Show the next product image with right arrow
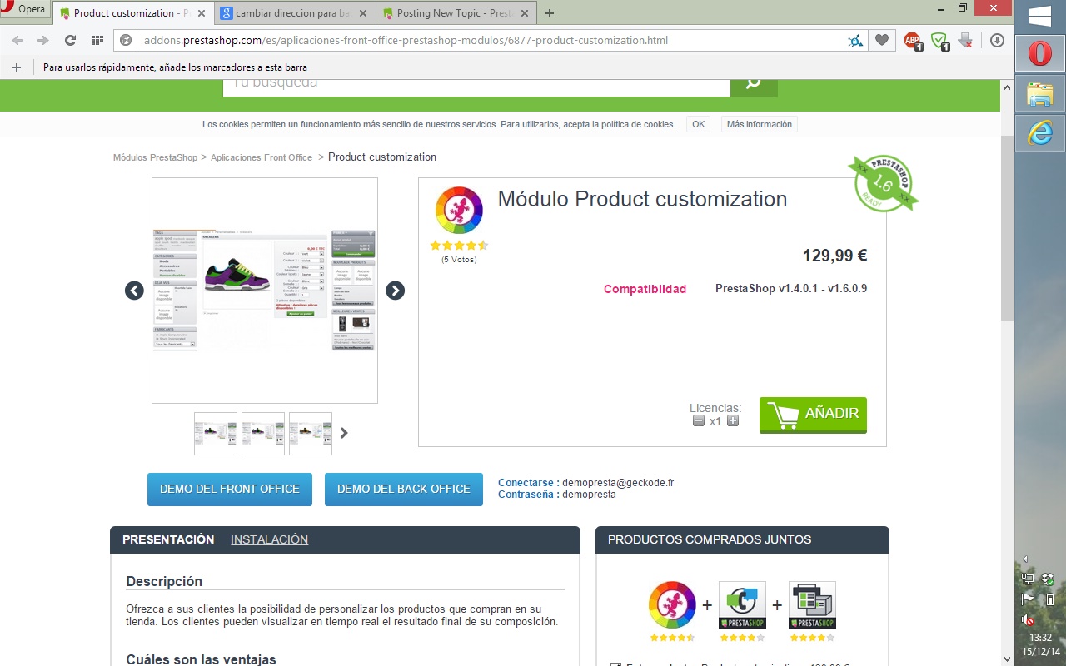 tap(396, 291)
